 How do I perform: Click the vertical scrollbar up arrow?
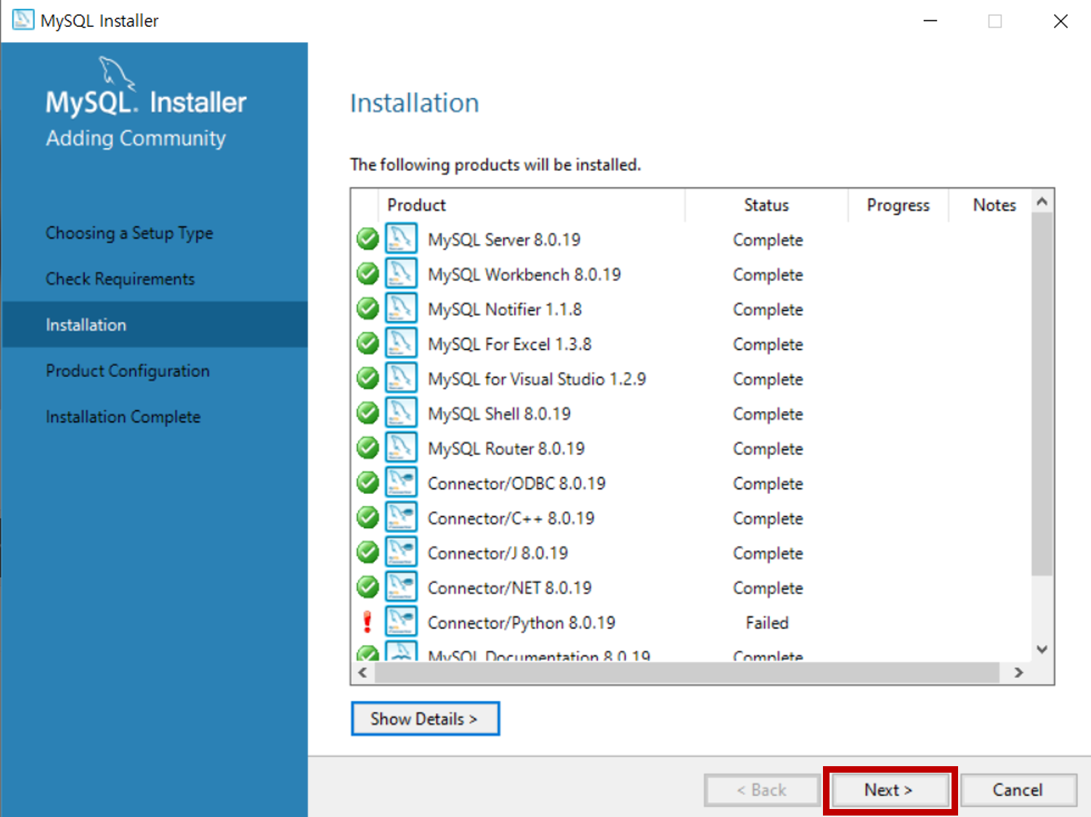1042,201
